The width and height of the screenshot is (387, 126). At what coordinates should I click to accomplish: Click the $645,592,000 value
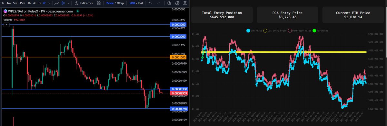coord(222,17)
